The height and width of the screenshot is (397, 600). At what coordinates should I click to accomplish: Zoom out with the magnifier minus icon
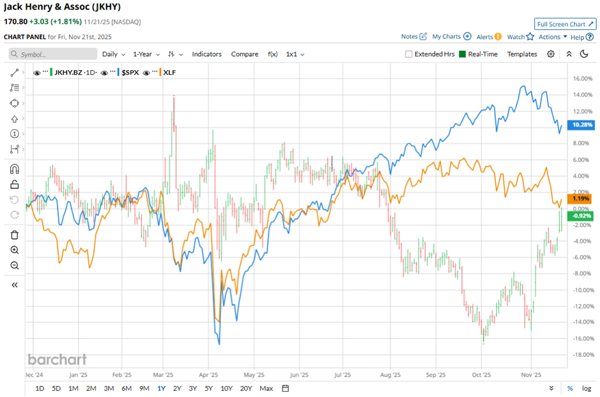[15, 266]
